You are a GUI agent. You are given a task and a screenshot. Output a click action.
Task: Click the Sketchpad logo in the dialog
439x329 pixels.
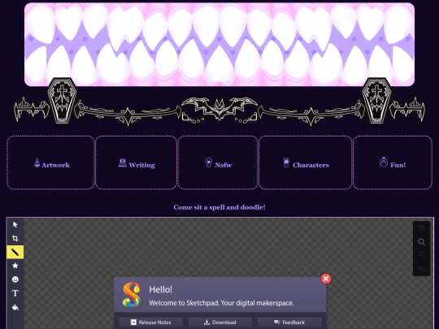(x=132, y=295)
